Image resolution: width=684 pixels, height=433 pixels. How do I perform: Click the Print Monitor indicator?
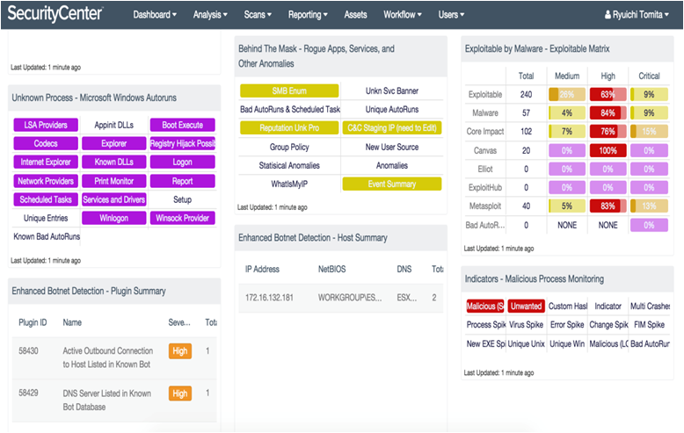click(x=114, y=181)
